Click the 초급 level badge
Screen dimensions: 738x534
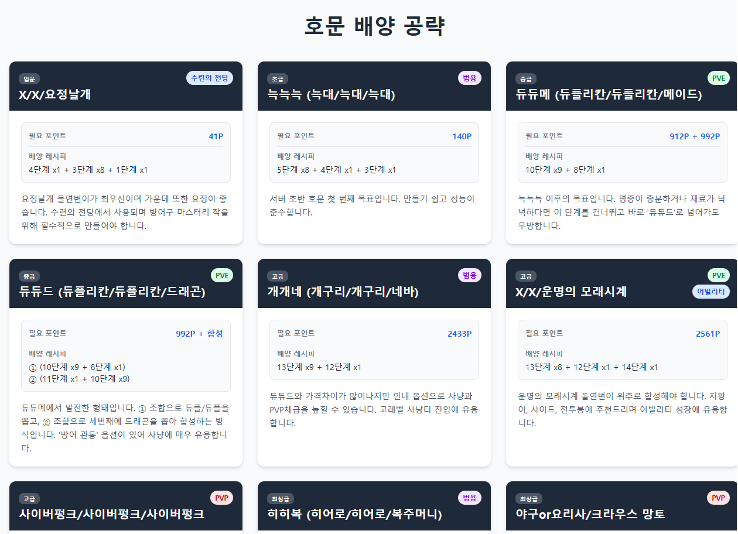click(x=278, y=79)
